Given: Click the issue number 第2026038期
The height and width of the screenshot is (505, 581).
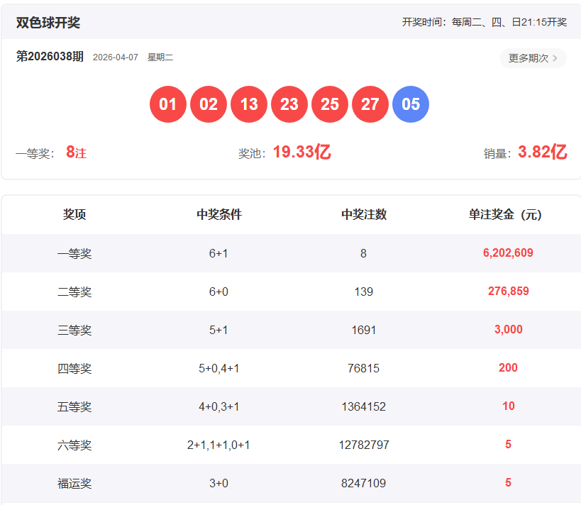Looking at the screenshot, I should pos(50,57).
